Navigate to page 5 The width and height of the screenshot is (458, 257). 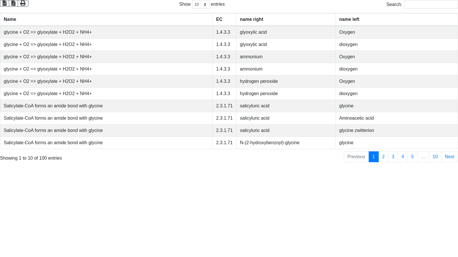pos(412,157)
